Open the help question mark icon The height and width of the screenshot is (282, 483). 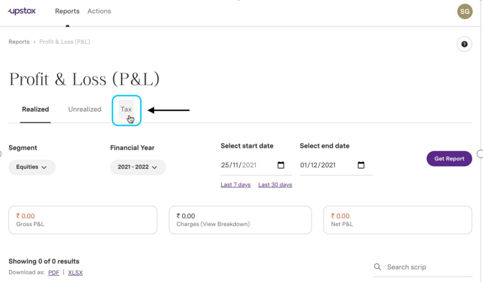click(x=464, y=44)
